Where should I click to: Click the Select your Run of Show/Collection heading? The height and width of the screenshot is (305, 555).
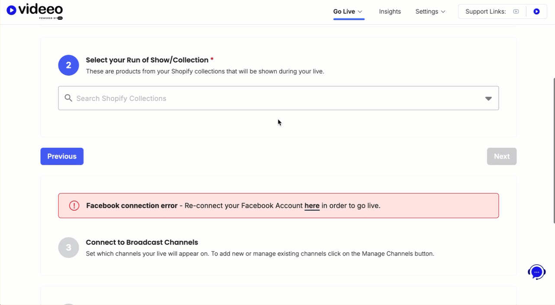(x=147, y=60)
